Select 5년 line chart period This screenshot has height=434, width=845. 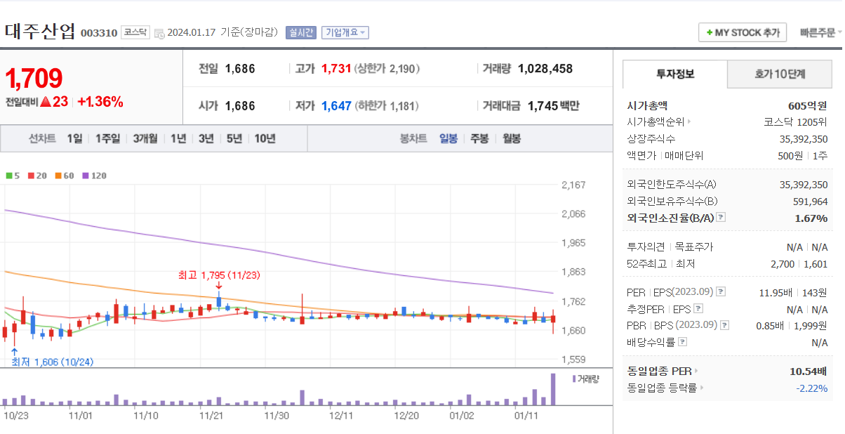coord(234,138)
